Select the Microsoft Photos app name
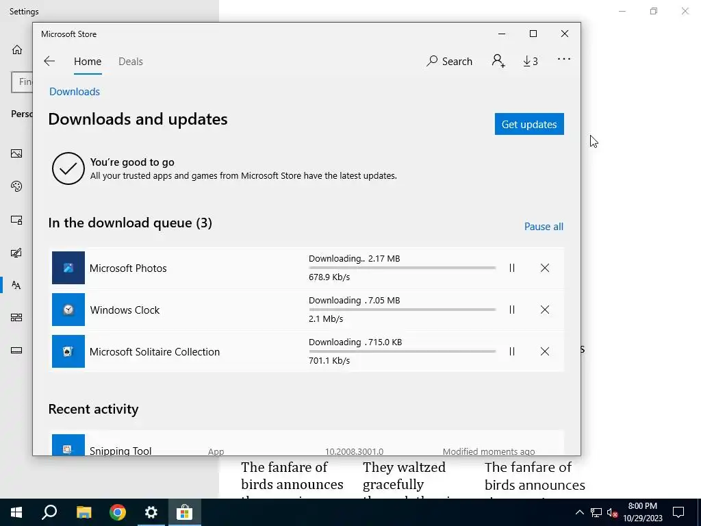Viewport: 701px width, 526px height. (x=128, y=268)
